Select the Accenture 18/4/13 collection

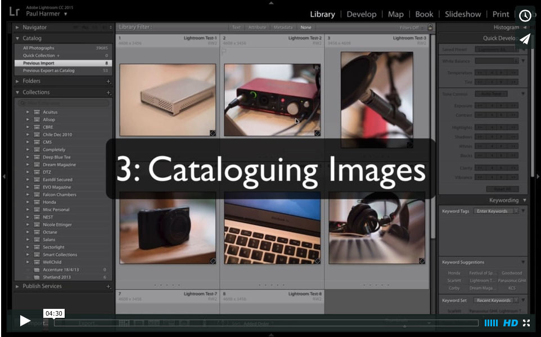click(61, 269)
